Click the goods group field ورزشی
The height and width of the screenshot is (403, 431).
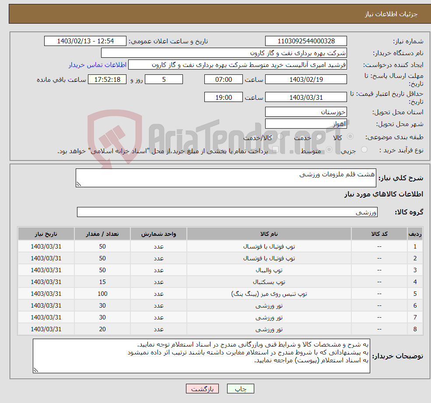[x=228, y=212]
